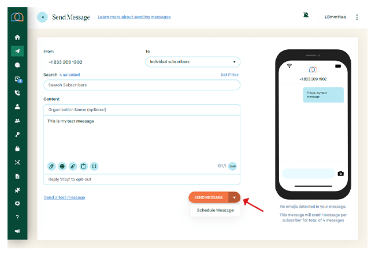Click the camera icon in phone preview

pos(340,174)
